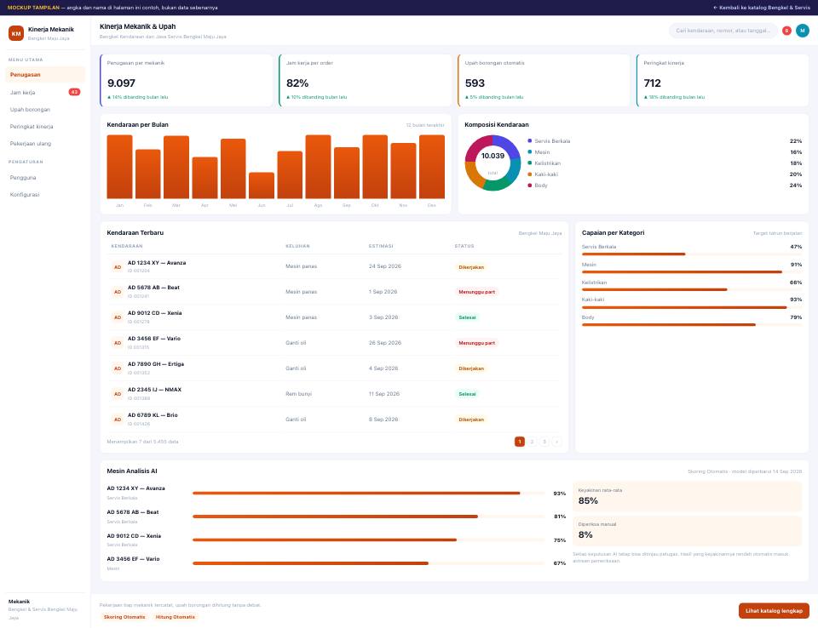Click the next page arrow in pagination
This screenshot has height=628, width=818.
point(556,442)
